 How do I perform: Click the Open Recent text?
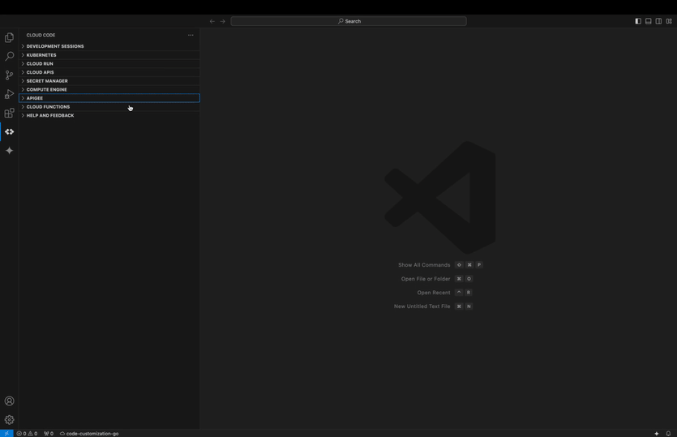(x=434, y=293)
